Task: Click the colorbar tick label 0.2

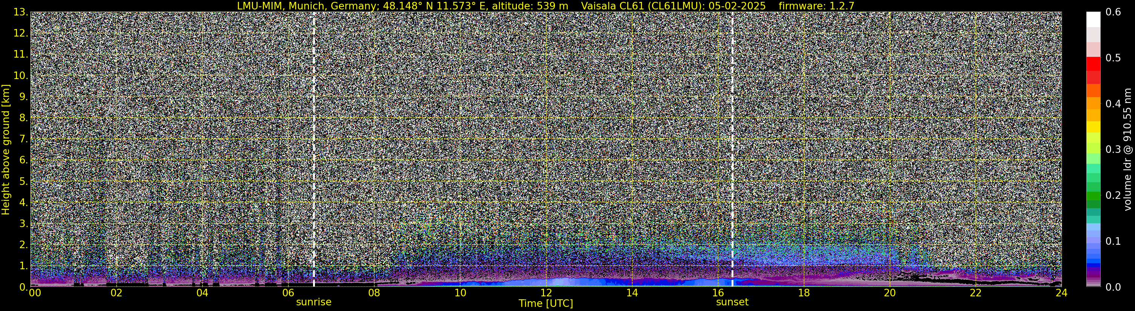Action: [x=1113, y=195]
